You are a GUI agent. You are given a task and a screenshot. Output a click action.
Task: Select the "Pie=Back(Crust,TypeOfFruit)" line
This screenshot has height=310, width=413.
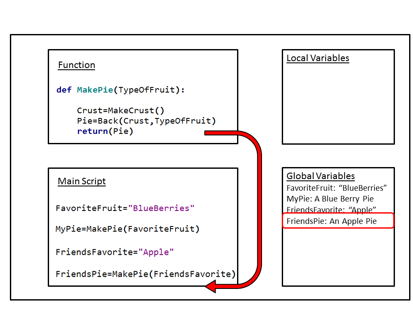[146, 121]
